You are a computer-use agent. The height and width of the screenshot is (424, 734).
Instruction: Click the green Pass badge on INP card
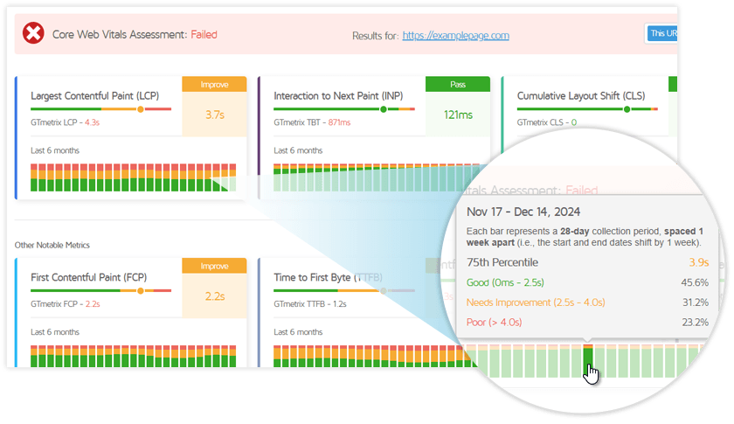click(x=457, y=84)
